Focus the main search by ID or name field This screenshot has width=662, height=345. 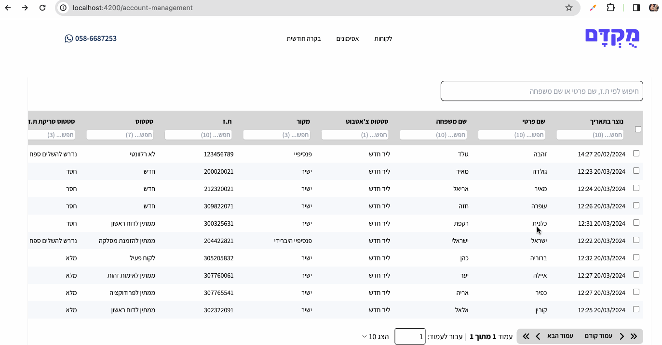542,91
